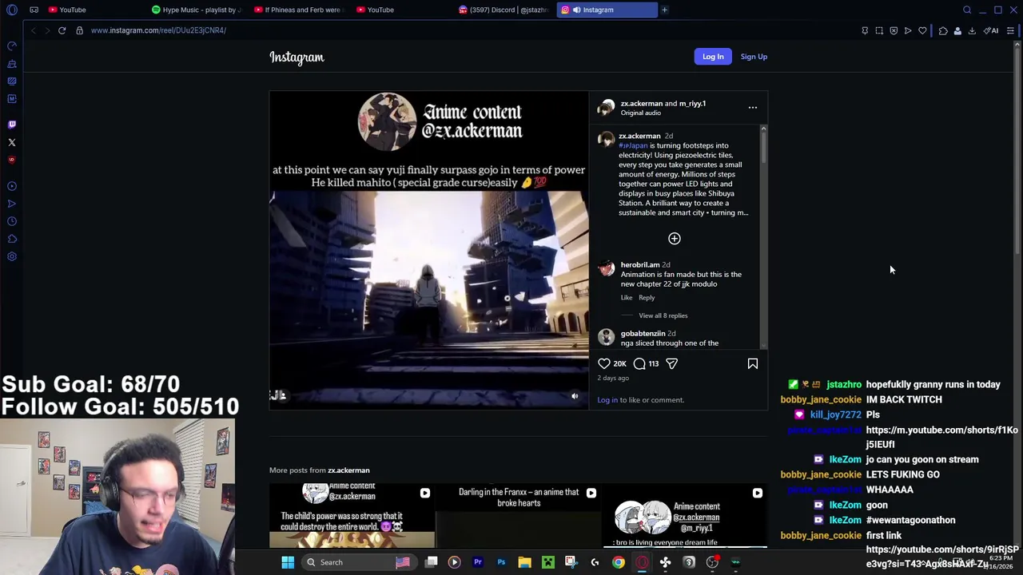Open the player icon in toolbar
1023x575 pixels.
tap(908, 30)
